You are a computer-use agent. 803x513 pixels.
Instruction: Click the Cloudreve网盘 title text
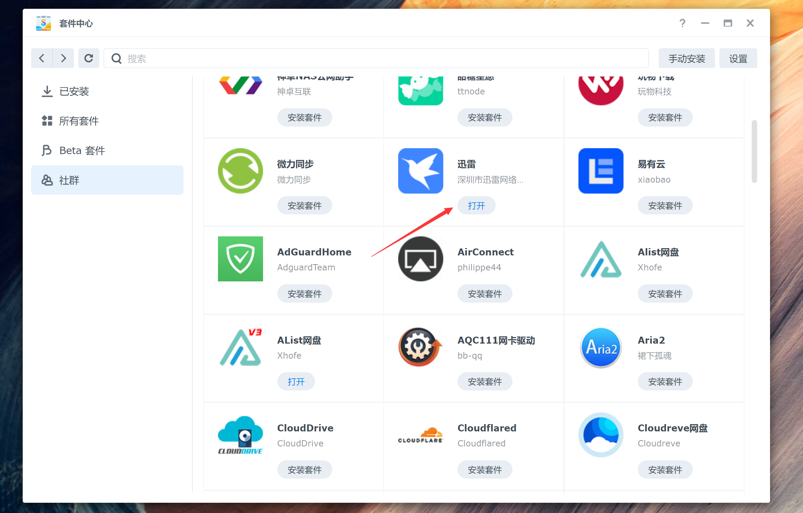[x=673, y=428]
